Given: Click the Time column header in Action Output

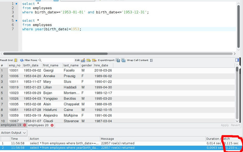Looking at the screenshot, I should 19,139.
